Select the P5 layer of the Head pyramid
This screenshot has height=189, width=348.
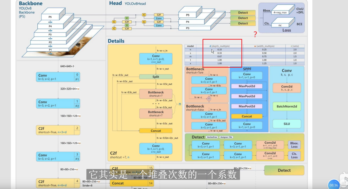point(188,15)
